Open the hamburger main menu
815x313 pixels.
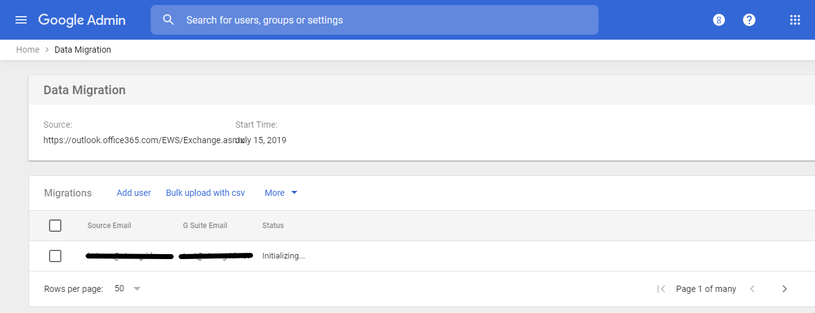point(21,20)
